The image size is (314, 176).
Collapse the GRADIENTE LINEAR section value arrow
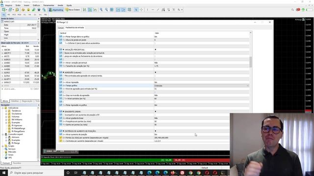[x=155, y=111]
